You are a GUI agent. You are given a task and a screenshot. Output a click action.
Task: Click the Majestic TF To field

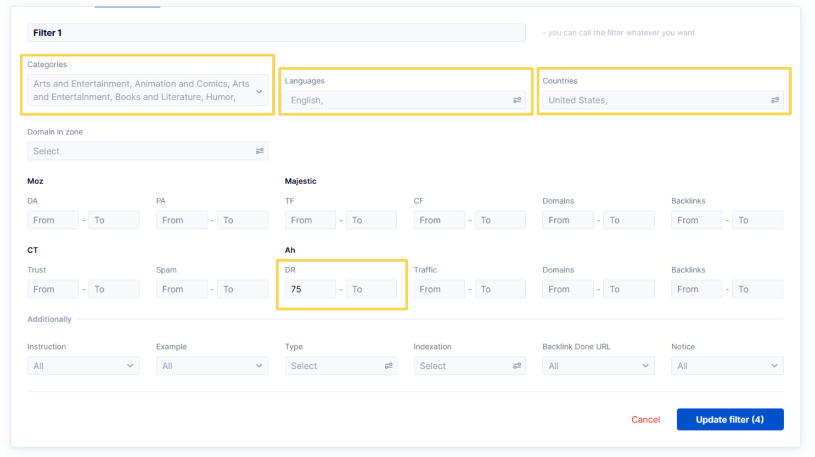(x=371, y=220)
